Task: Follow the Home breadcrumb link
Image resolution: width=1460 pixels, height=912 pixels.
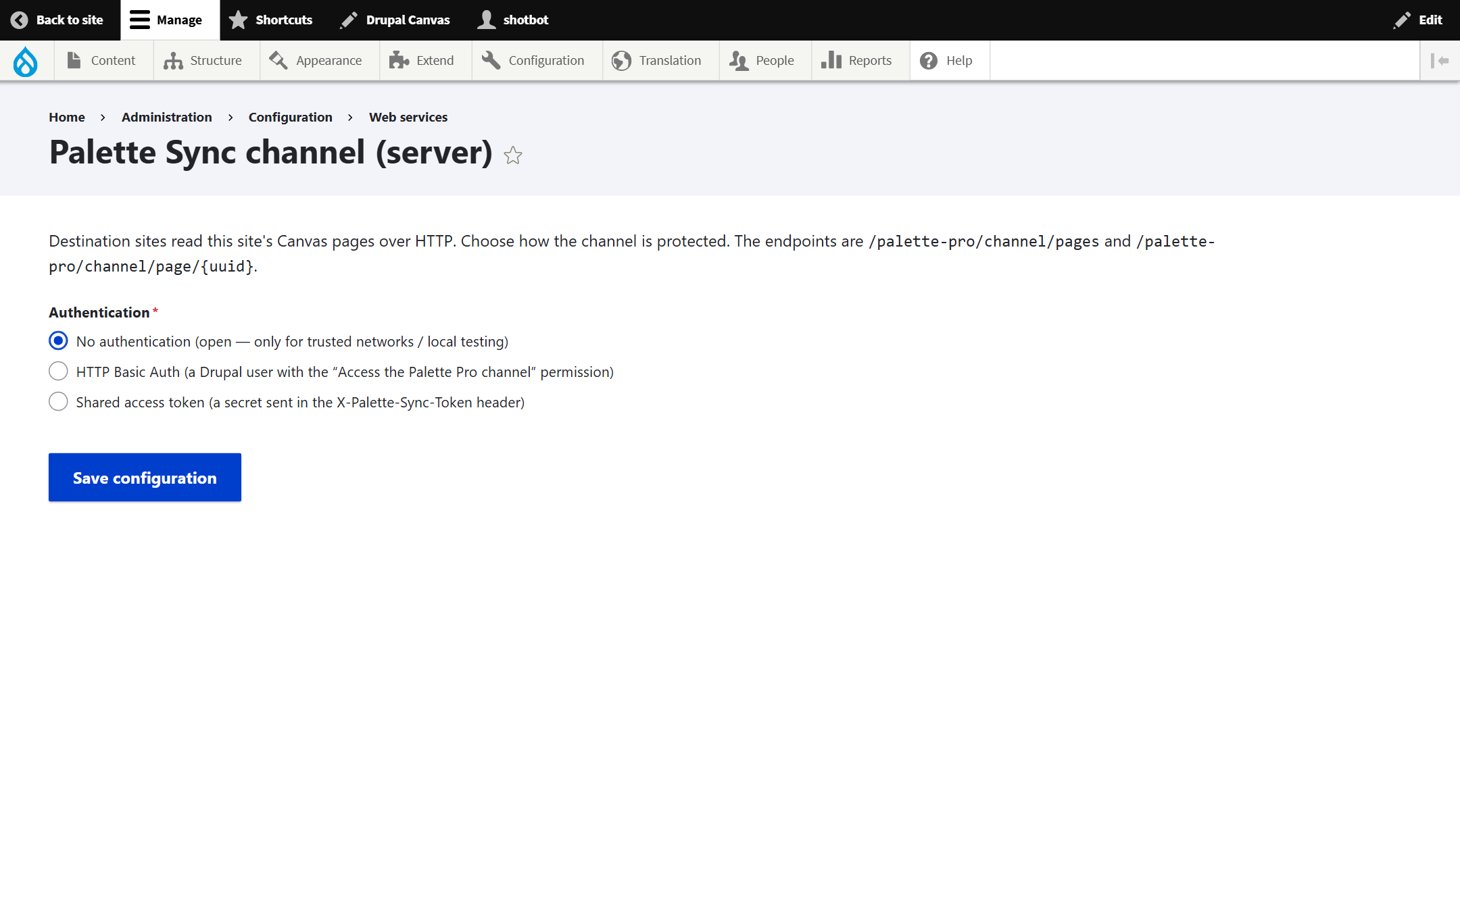Action: (67, 118)
